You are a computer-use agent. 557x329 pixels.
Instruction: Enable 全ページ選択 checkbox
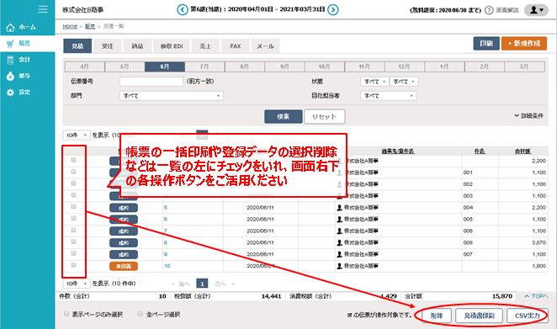(141, 314)
